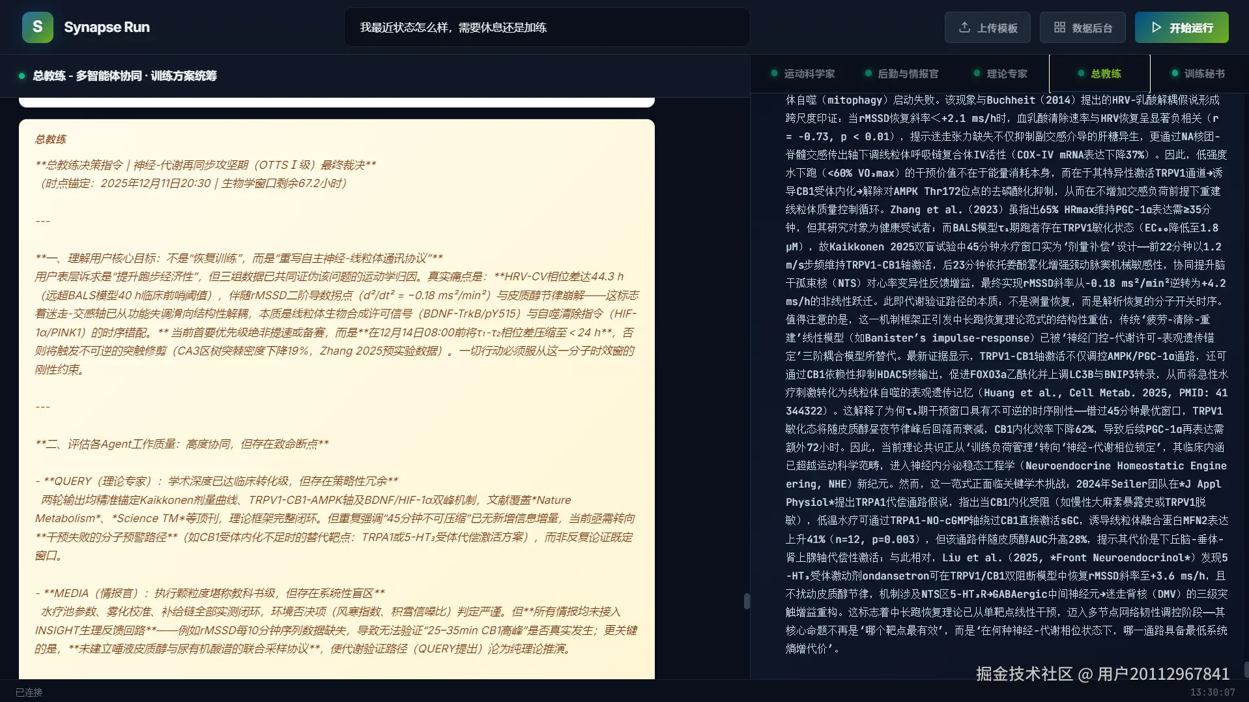
Task: Toggle the 后勤与情报官 status indicator
Action: [x=869, y=74]
